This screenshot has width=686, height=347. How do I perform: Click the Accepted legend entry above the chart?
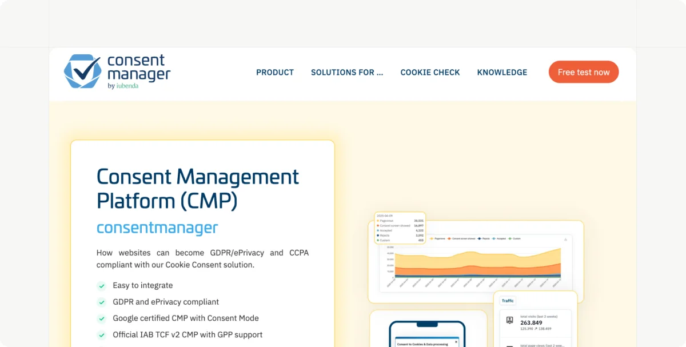[x=498, y=238]
